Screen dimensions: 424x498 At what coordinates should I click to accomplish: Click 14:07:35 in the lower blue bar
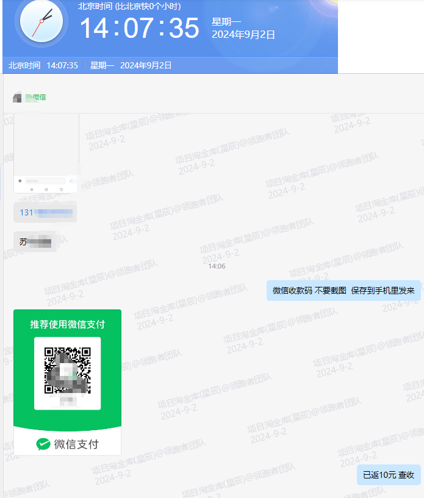coord(62,65)
